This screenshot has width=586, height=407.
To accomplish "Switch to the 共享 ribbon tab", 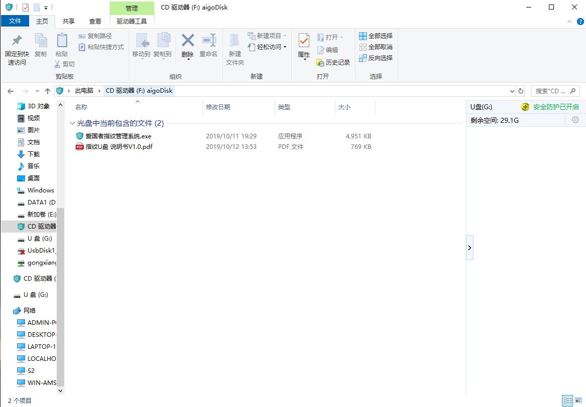I will (68, 21).
